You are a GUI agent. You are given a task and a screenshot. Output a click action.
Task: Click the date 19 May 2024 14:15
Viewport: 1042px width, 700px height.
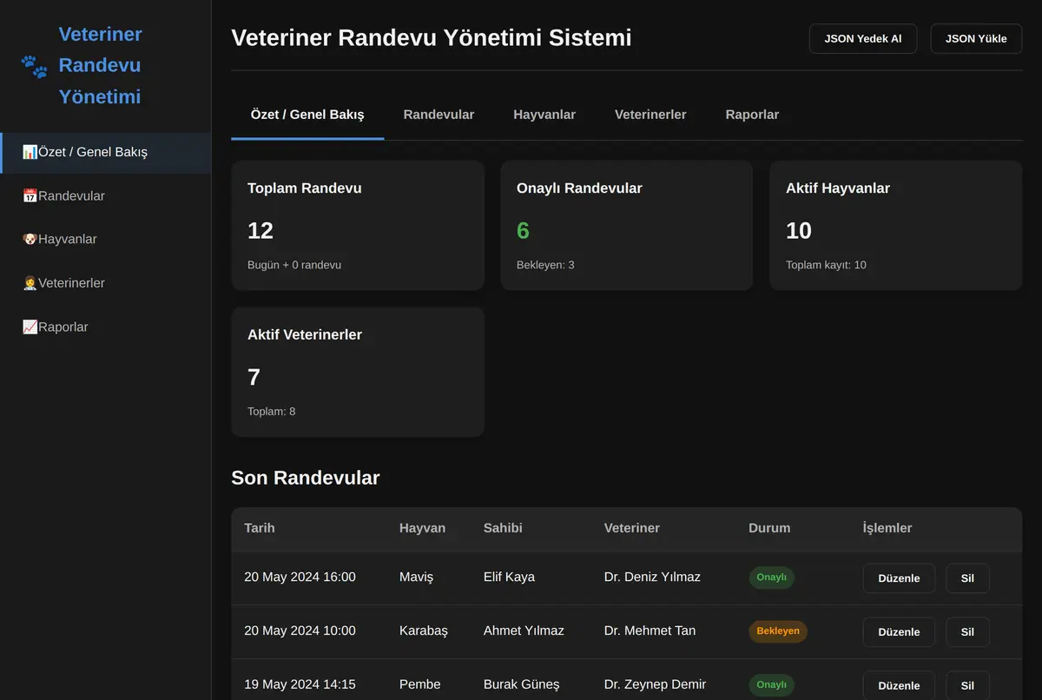[300, 685]
